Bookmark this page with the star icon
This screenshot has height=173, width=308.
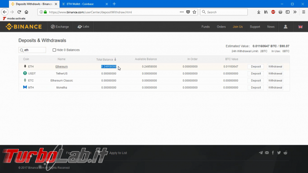(x=194, y=12)
